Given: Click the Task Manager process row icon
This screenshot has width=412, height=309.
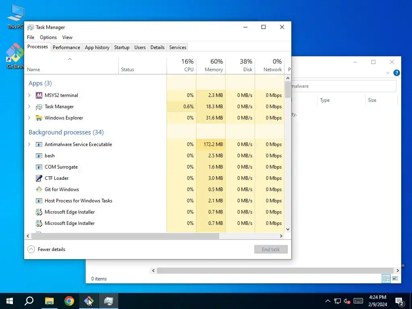Looking at the screenshot, I should [x=39, y=107].
